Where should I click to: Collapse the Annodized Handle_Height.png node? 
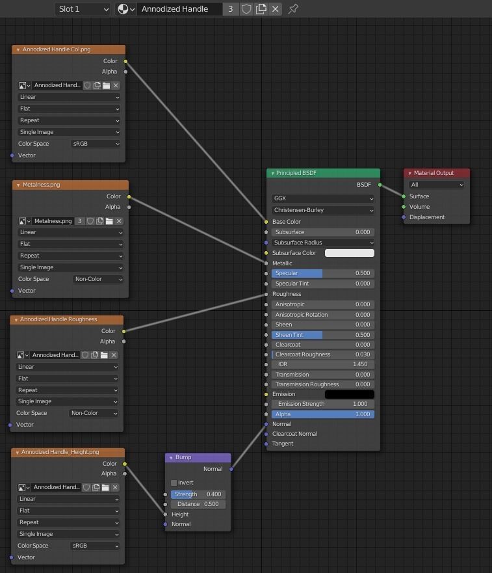[x=17, y=453]
